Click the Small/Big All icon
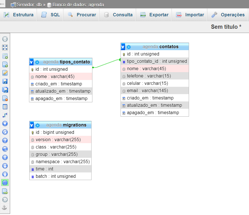Screen dimensions: 249x215 5,166
